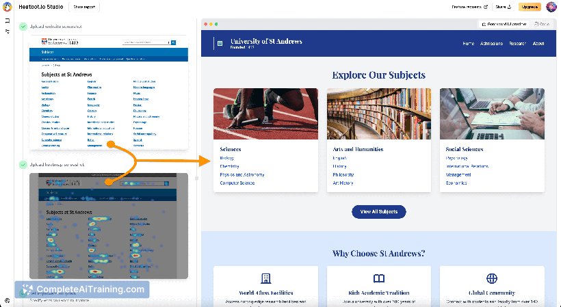This screenshot has height=307, width=561.
Task: Open the English link under Arts and Humanities
Action: (x=339, y=158)
